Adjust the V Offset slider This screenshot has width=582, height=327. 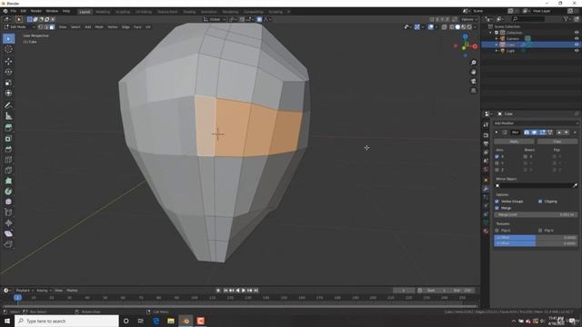pyautogui.click(x=536, y=243)
